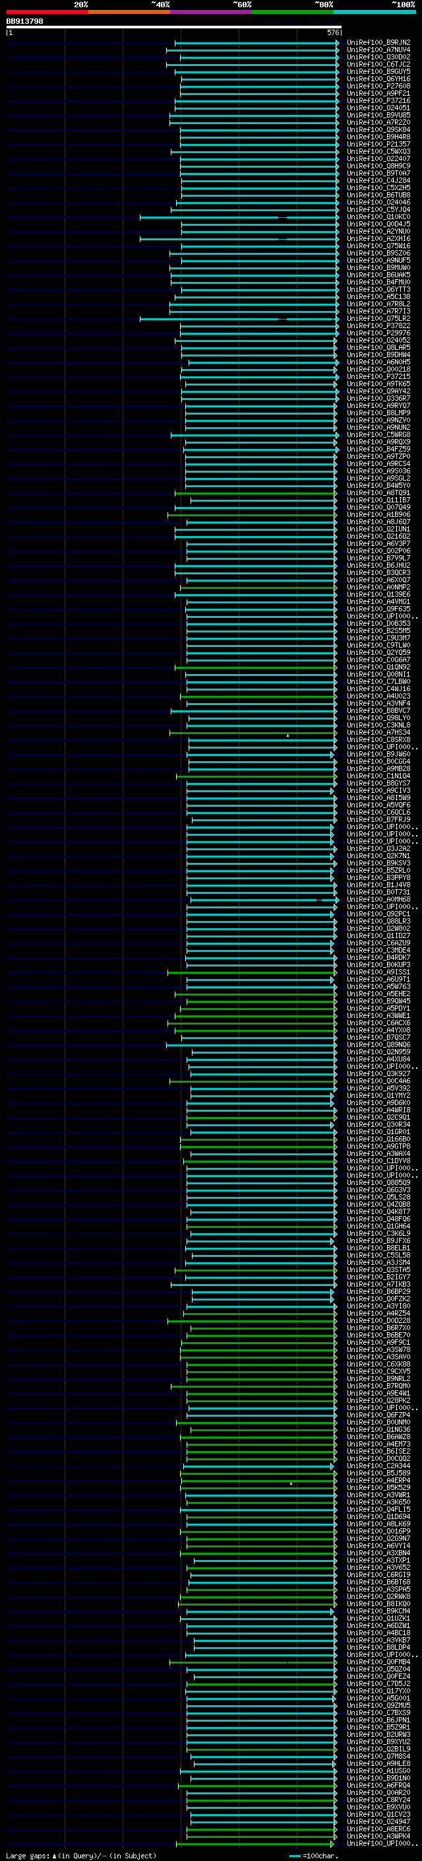Select label UniRef100_P37822

(x=378, y=326)
